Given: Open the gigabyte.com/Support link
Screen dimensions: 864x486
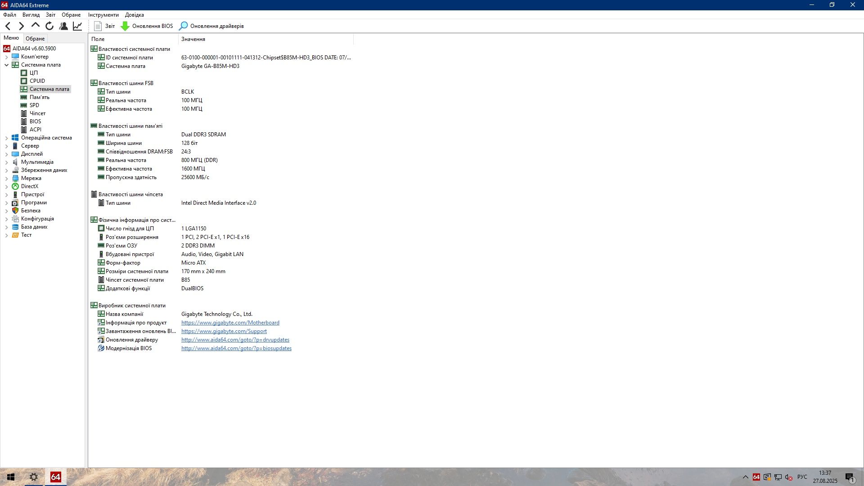Looking at the screenshot, I should [x=224, y=331].
